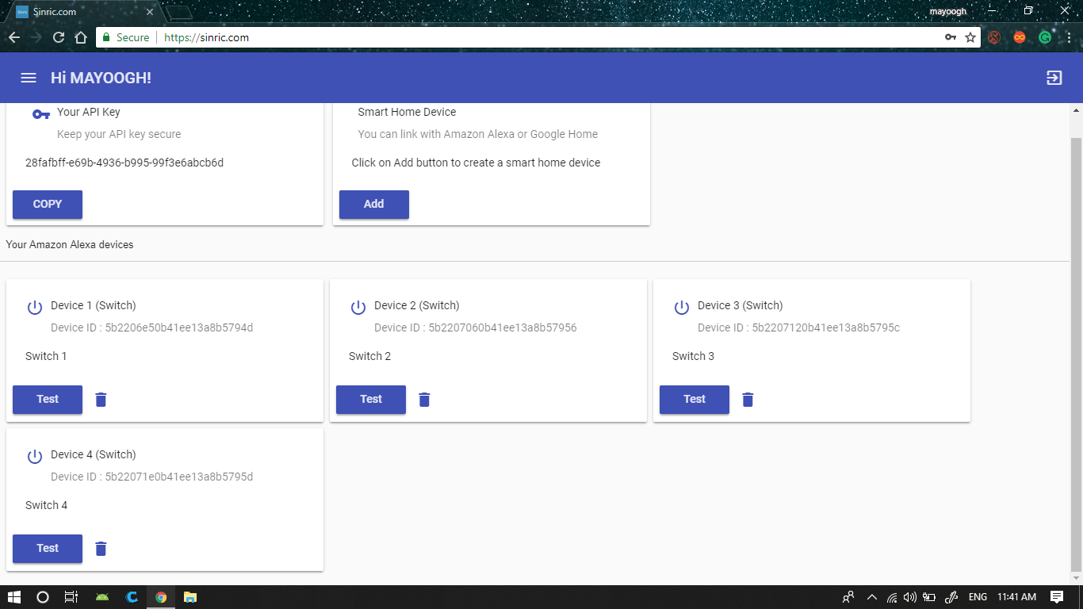Image resolution: width=1083 pixels, height=609 pixels.
Task: Open saved passwords key icon in address bar
Action: click(951, 37)
